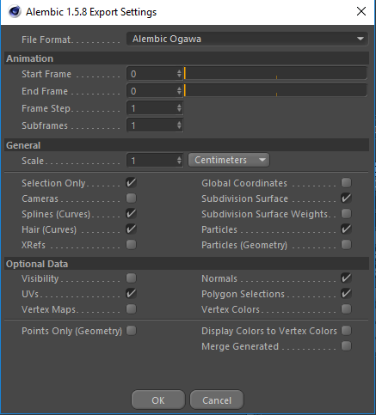Image resolution: width=376 pixels, height=415 pixels.
Task: Enable Display Colors to Vertex Colors checkbox
Action: tap(346, 331)
